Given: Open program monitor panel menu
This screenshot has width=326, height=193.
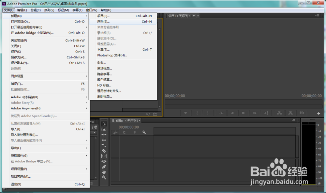Looking at the screenshot, I should [x=317, y=15].
